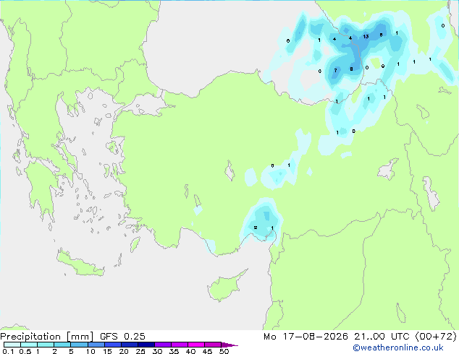Pick the 15–20 mm legend color swatch

112,345
